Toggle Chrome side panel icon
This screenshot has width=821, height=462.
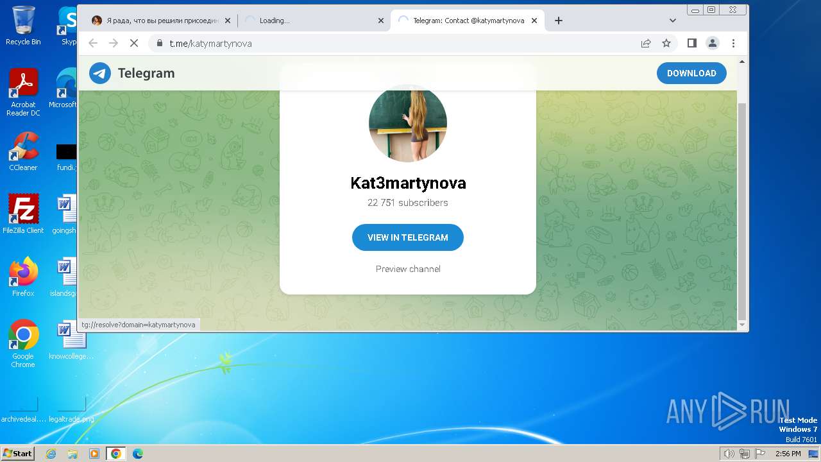[692, 43]
